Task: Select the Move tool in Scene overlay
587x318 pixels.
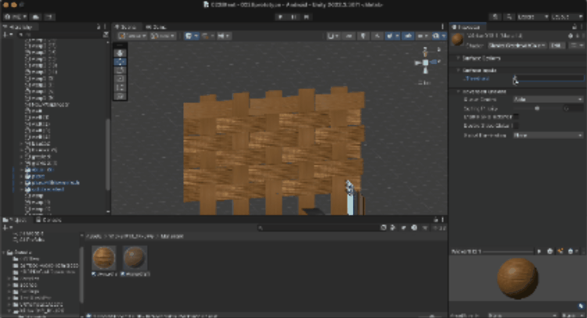Action: point(121,62)
